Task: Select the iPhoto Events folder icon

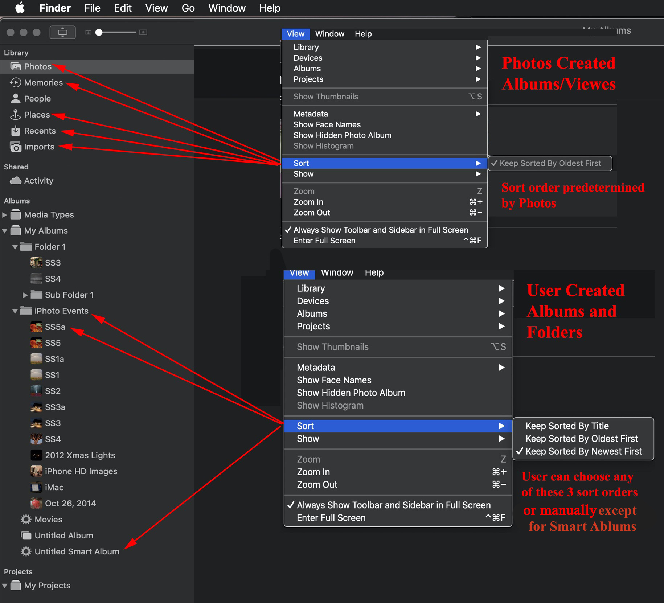Action: tap(26, 311)
